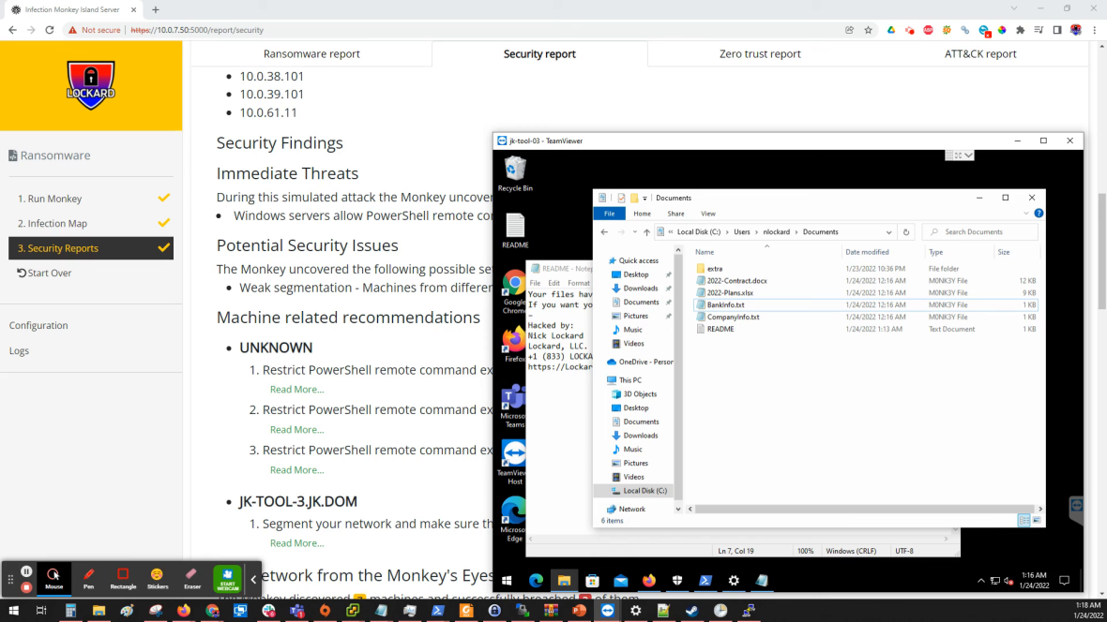The image size is (1107, 622).
Task: Switch to the Zero trust report tab
Action: tap(760, 53)
